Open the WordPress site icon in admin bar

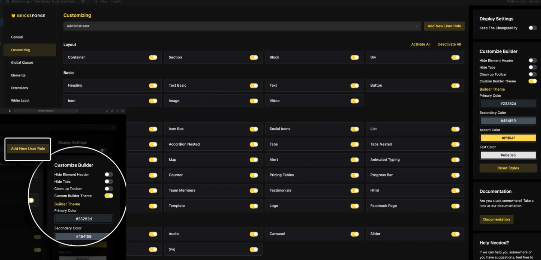7,2
